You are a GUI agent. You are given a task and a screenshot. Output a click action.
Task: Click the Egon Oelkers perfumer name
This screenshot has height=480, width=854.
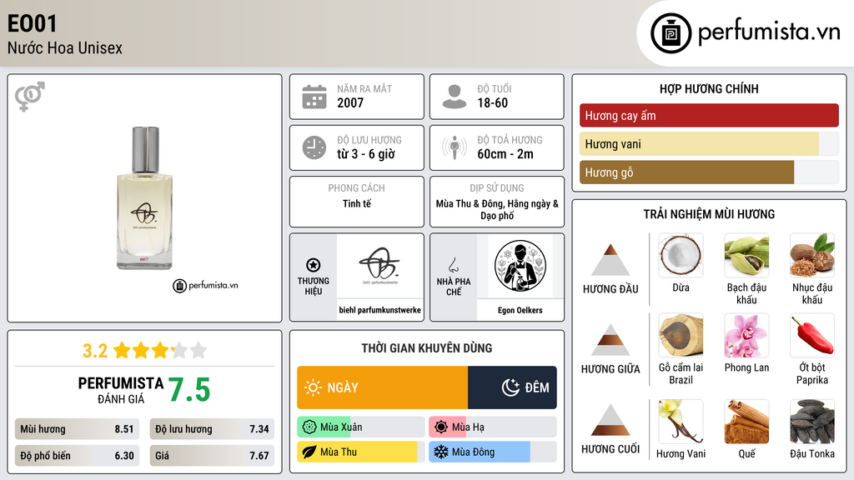pyautogui.click(x=520, y=310)
